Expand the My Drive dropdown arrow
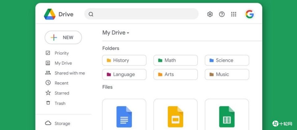Image resolution: width=297 pixels, height=130 pixels. tap(128, 33)
